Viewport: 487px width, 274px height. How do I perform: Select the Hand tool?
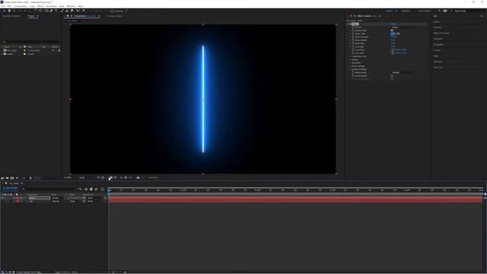click(9, 11)
